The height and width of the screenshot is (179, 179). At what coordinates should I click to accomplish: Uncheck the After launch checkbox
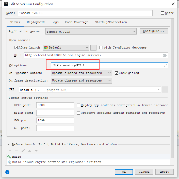tap(16, 47)
